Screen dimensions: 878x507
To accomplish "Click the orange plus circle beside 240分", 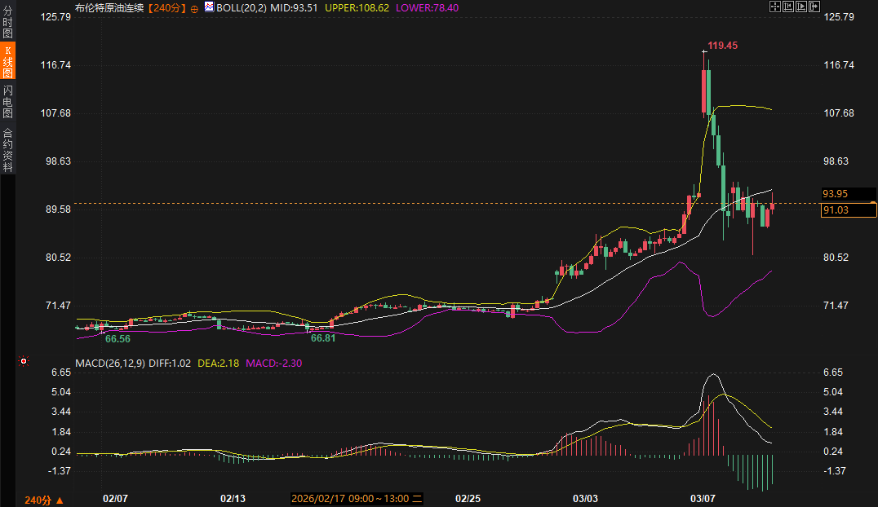I will (x=194, y=7).
